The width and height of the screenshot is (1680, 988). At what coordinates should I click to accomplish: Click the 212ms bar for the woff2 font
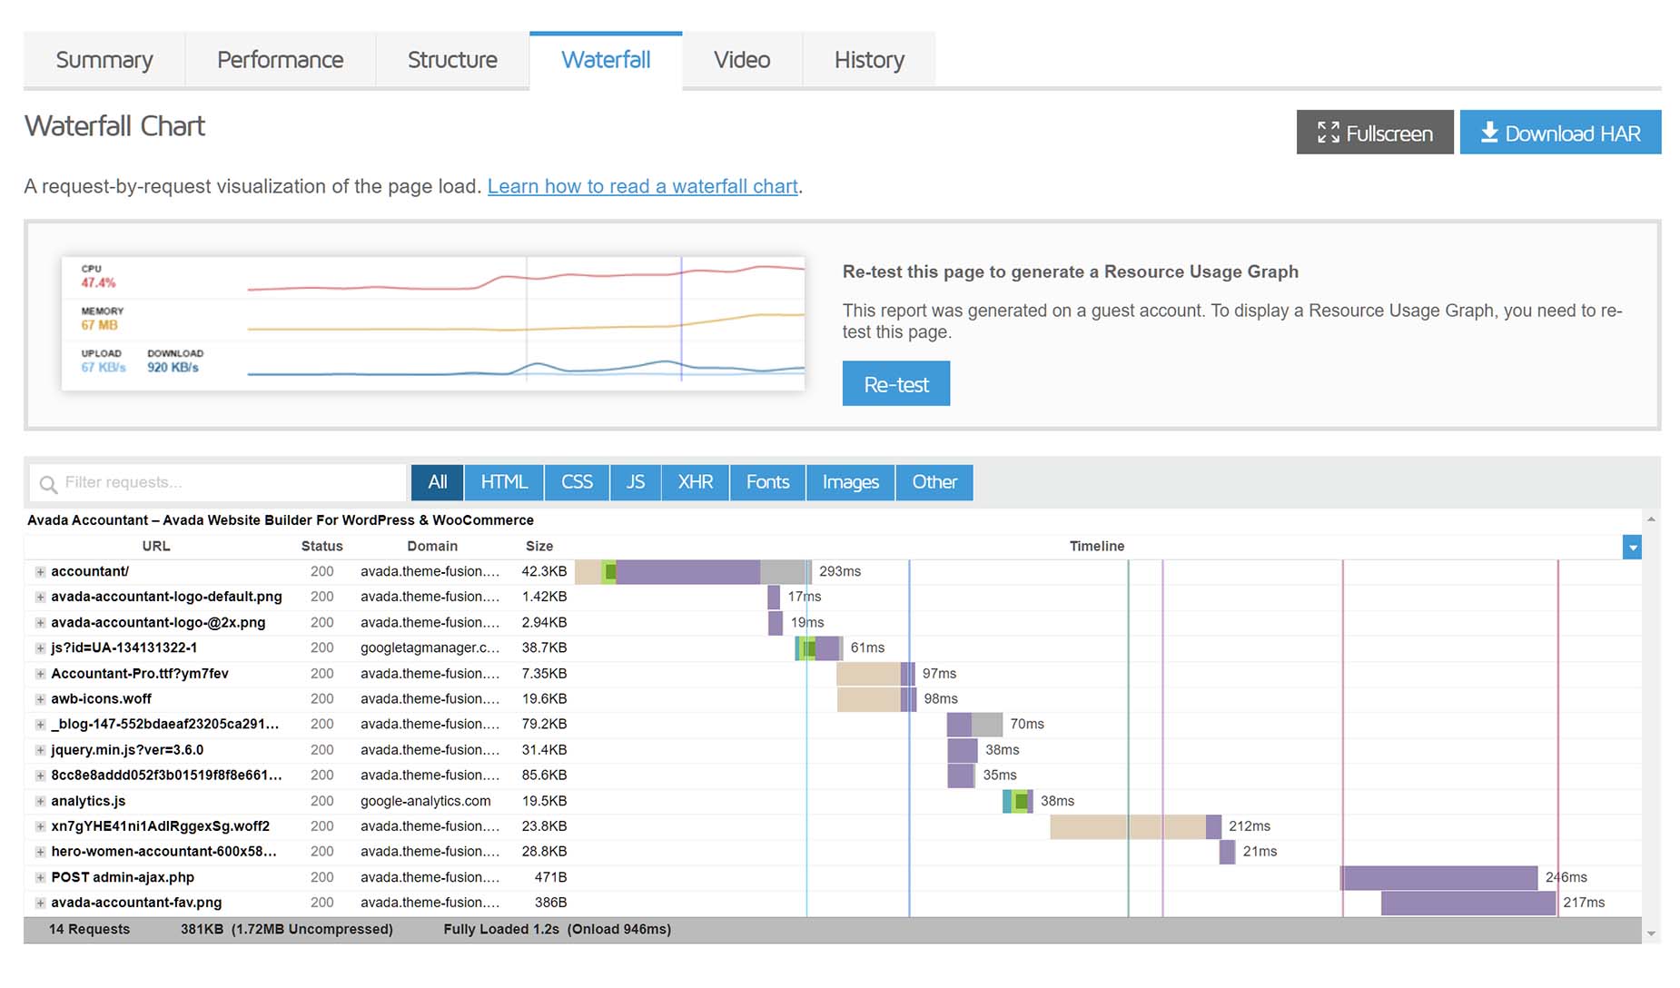[1136, 826]
